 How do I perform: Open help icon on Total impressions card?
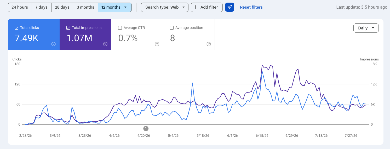[105, 44]
